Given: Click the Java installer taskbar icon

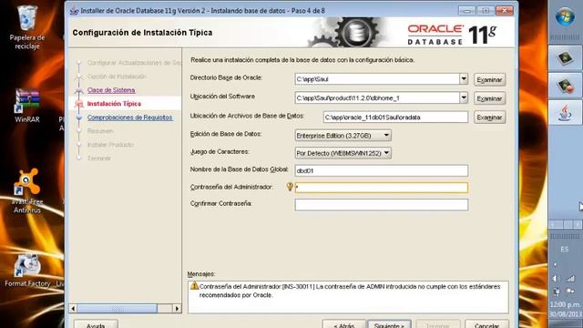Looking at the screenshot, I should [x=565, y=112].
